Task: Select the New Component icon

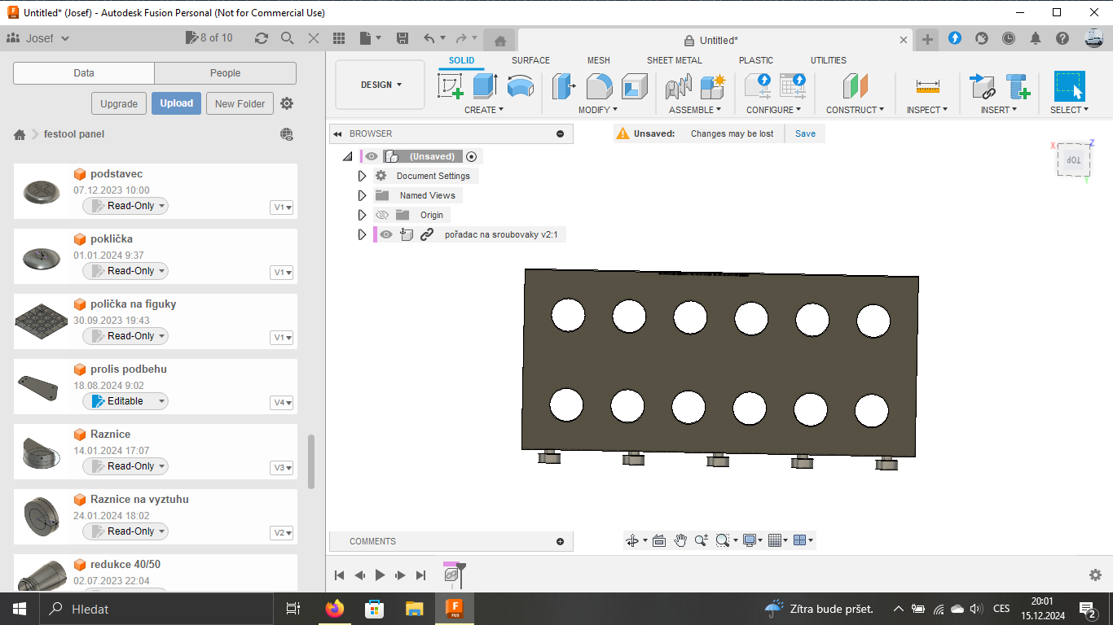Action: click(713, 86)
